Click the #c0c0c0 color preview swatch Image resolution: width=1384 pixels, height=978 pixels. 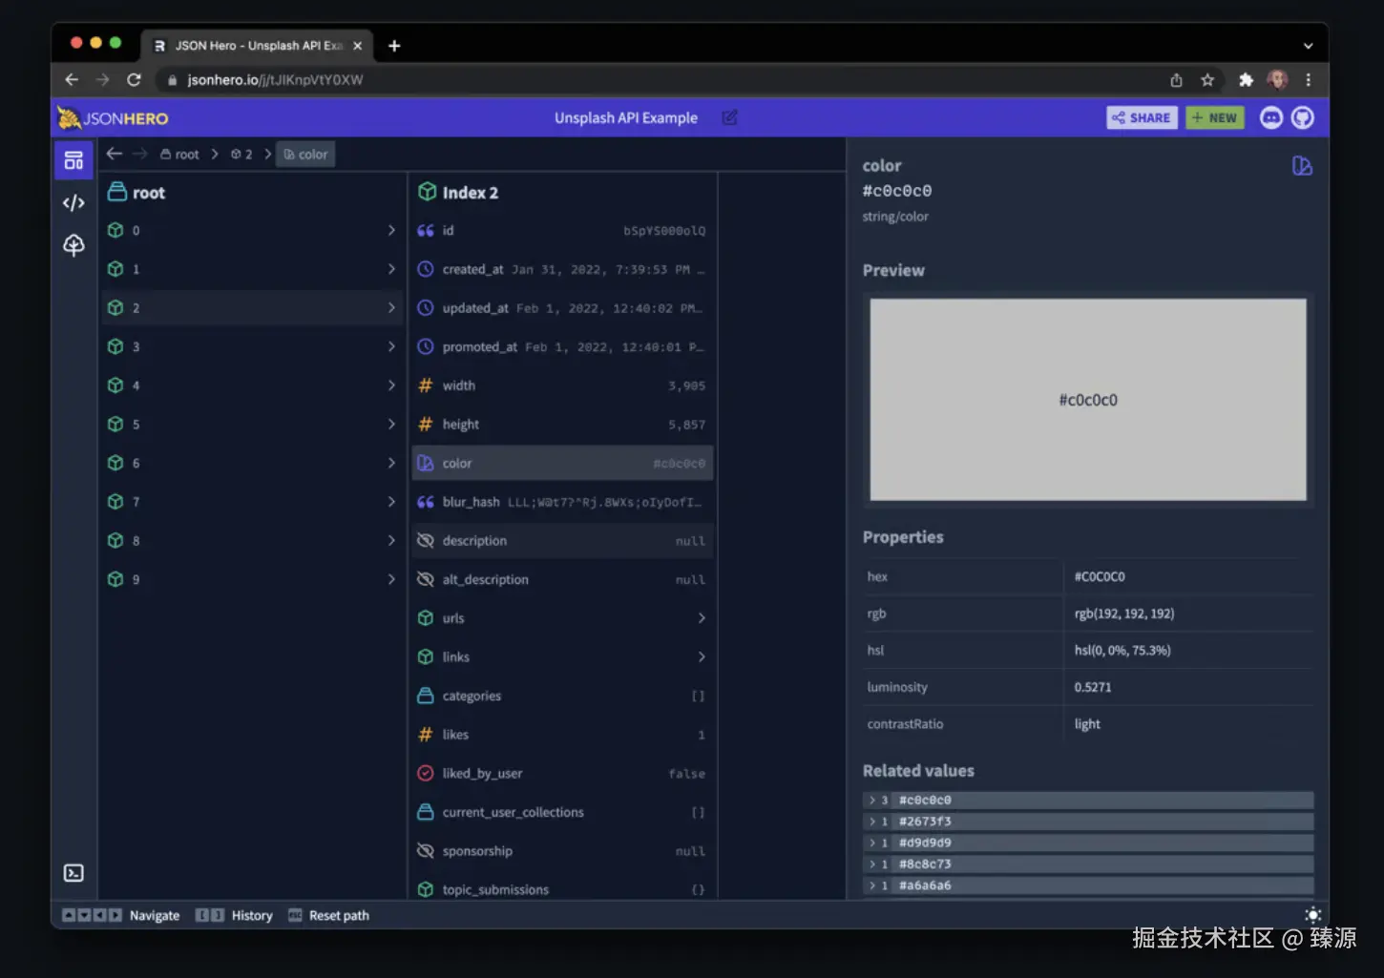[1088, 400]
